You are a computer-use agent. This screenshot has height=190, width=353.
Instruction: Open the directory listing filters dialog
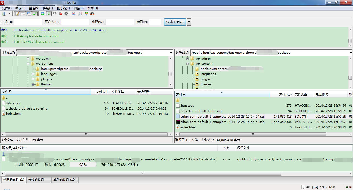[x=74, y=14]
